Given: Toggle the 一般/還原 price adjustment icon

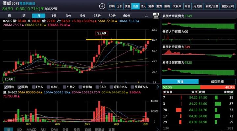Looking at the screenshot, I should coord(156,15).
